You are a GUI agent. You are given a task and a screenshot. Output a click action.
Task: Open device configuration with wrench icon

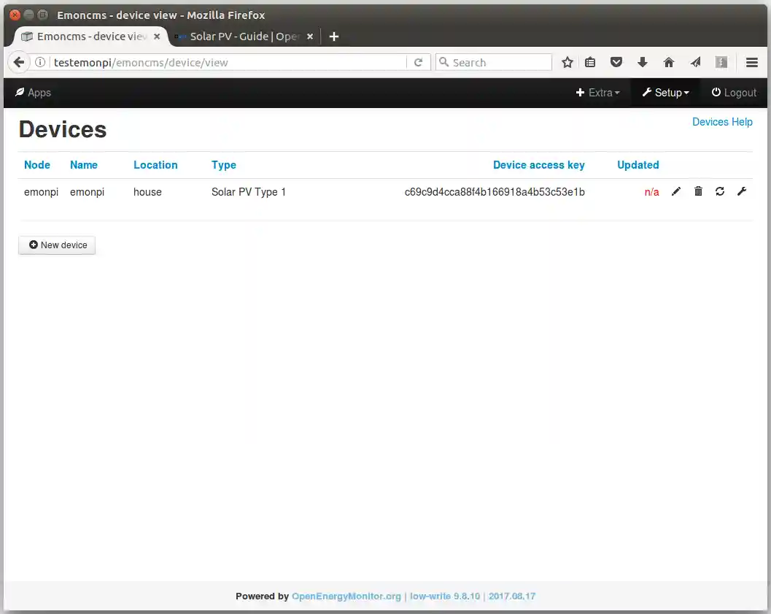click(742, 191)
